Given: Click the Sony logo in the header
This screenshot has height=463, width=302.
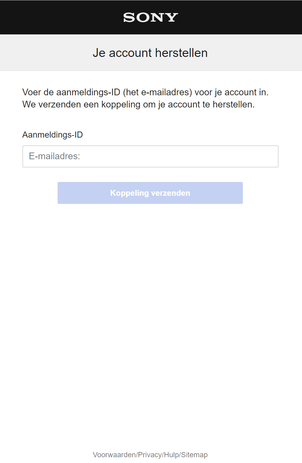Looking at the screenshot, I should pos(151,17).
